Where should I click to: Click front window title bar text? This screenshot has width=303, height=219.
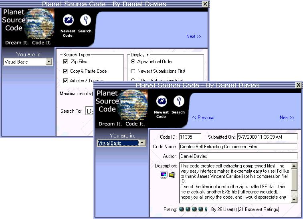[197, 85]
